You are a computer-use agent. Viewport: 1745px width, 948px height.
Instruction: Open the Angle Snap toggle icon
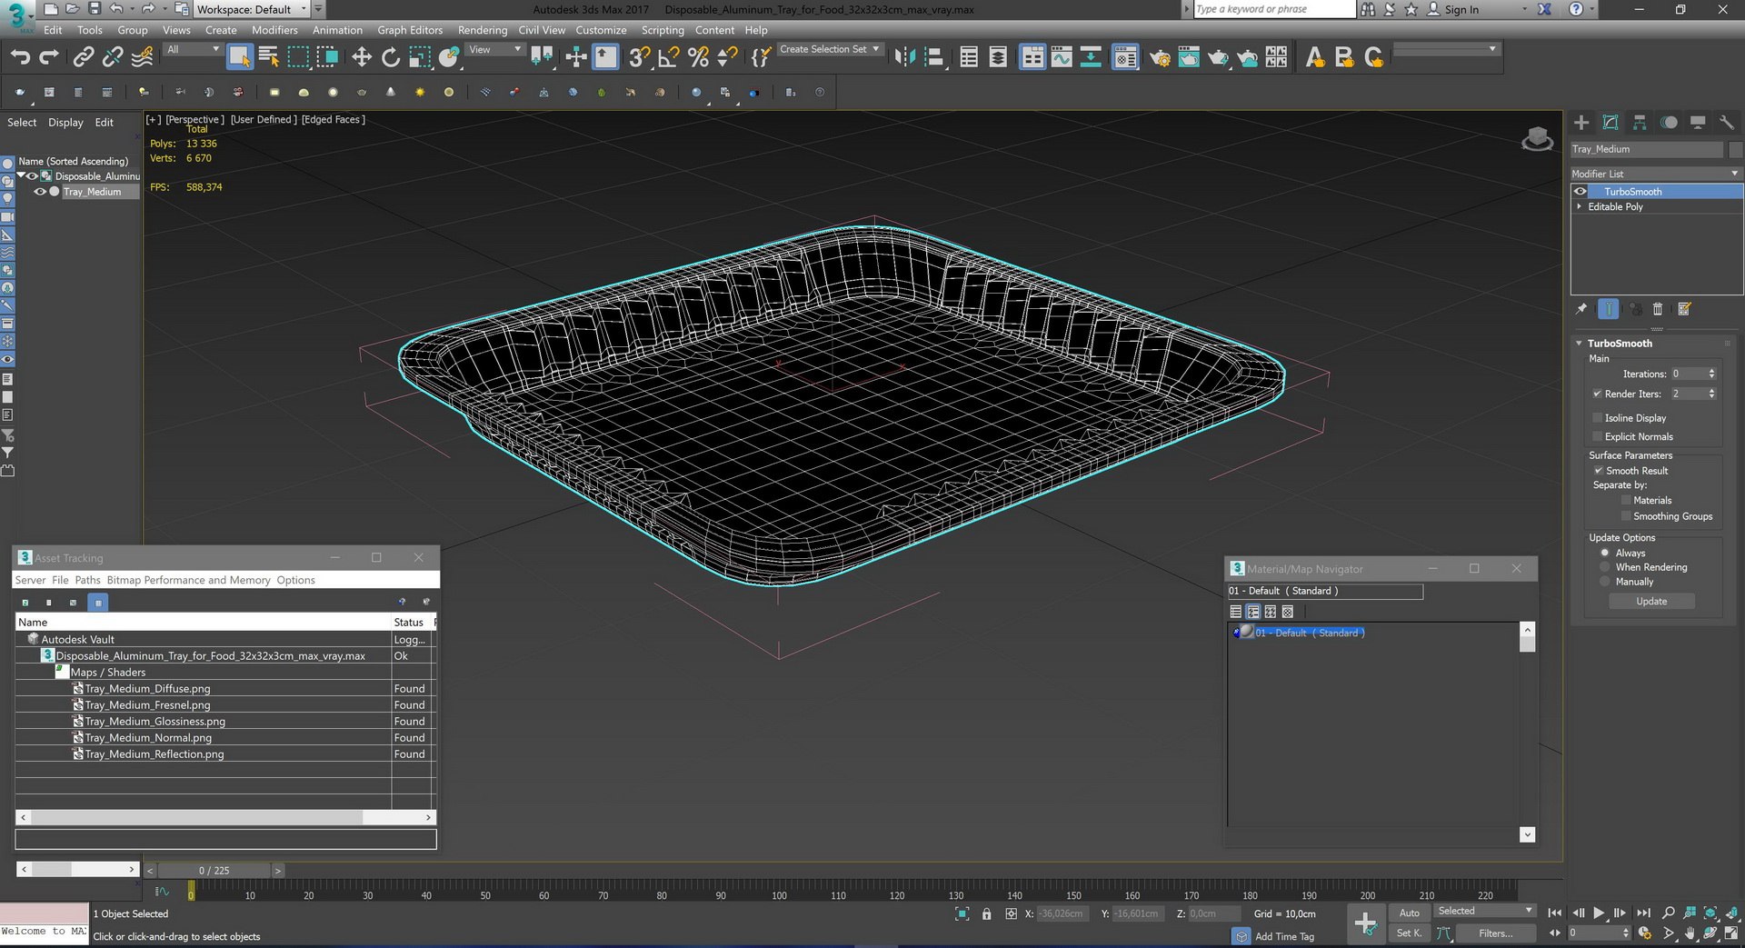pyautogui.click(x=668, y=58)
